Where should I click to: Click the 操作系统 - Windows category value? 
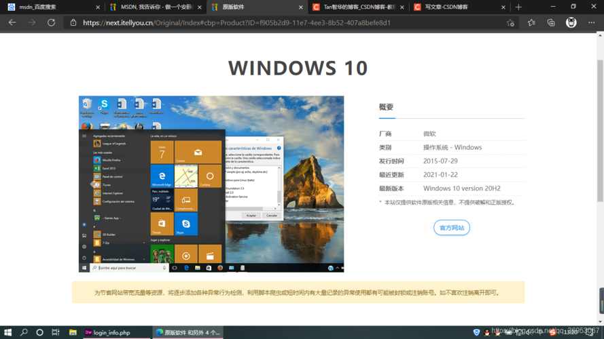[452, 147]
